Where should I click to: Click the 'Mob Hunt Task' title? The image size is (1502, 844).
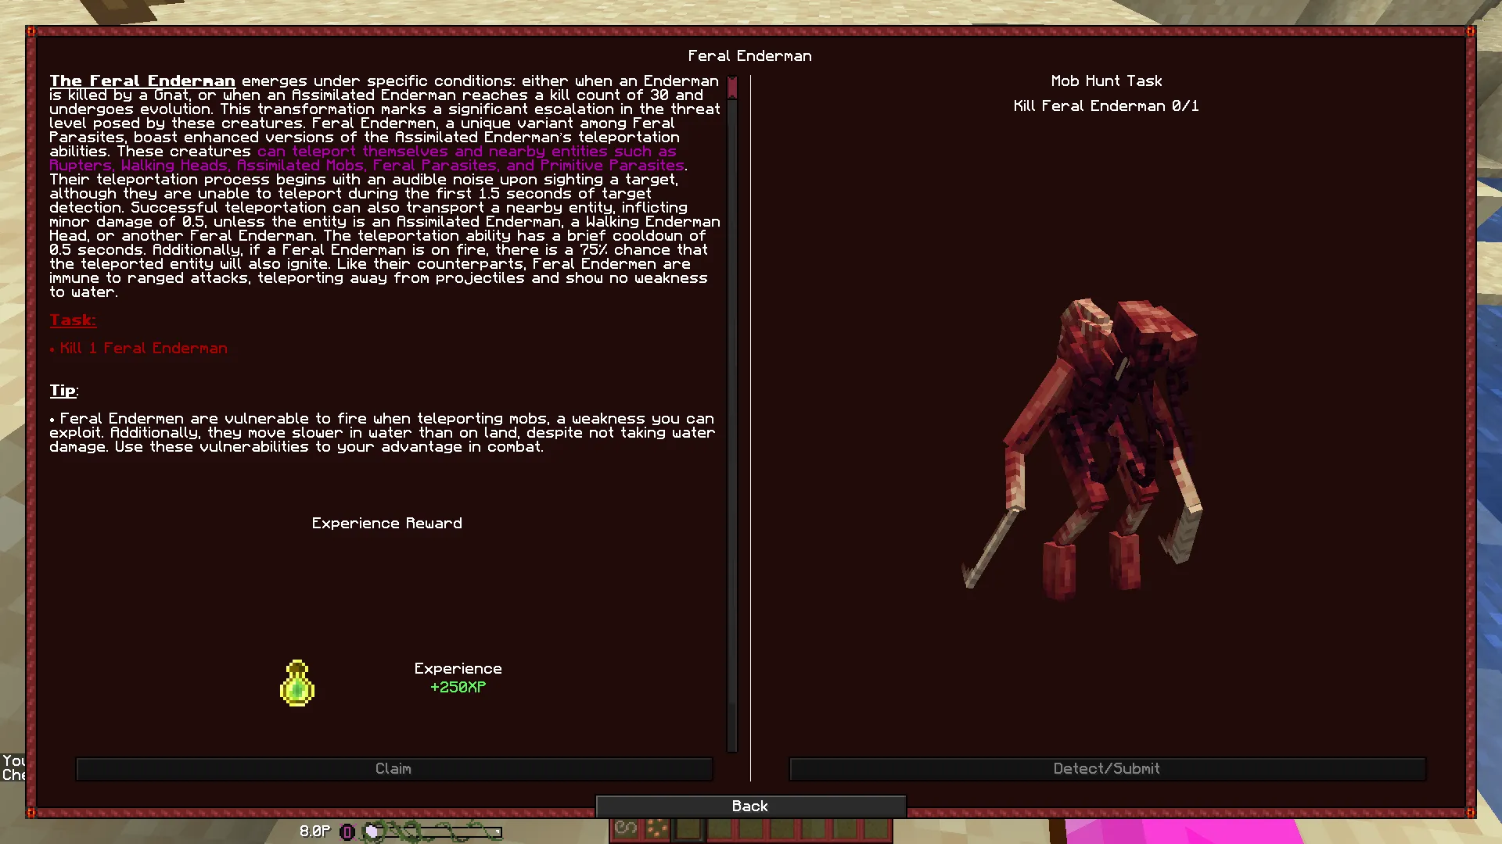tap(1106, 80)
